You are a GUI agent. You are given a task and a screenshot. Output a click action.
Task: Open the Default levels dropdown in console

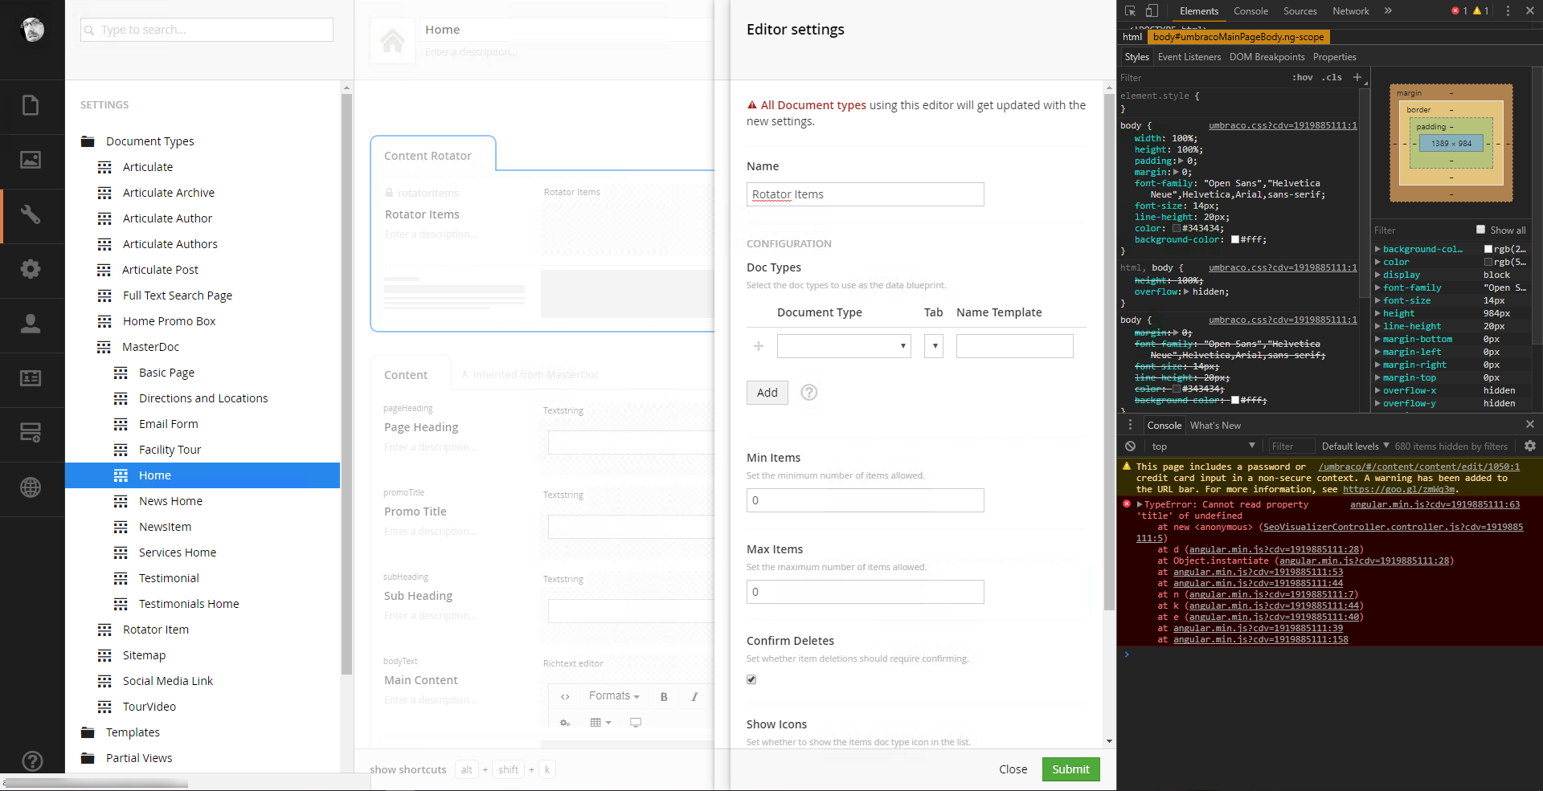click(x=1355, y=446)
